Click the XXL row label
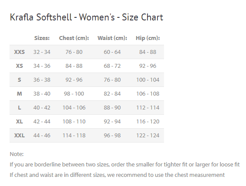The image size is (246, 186). point(19,136)
